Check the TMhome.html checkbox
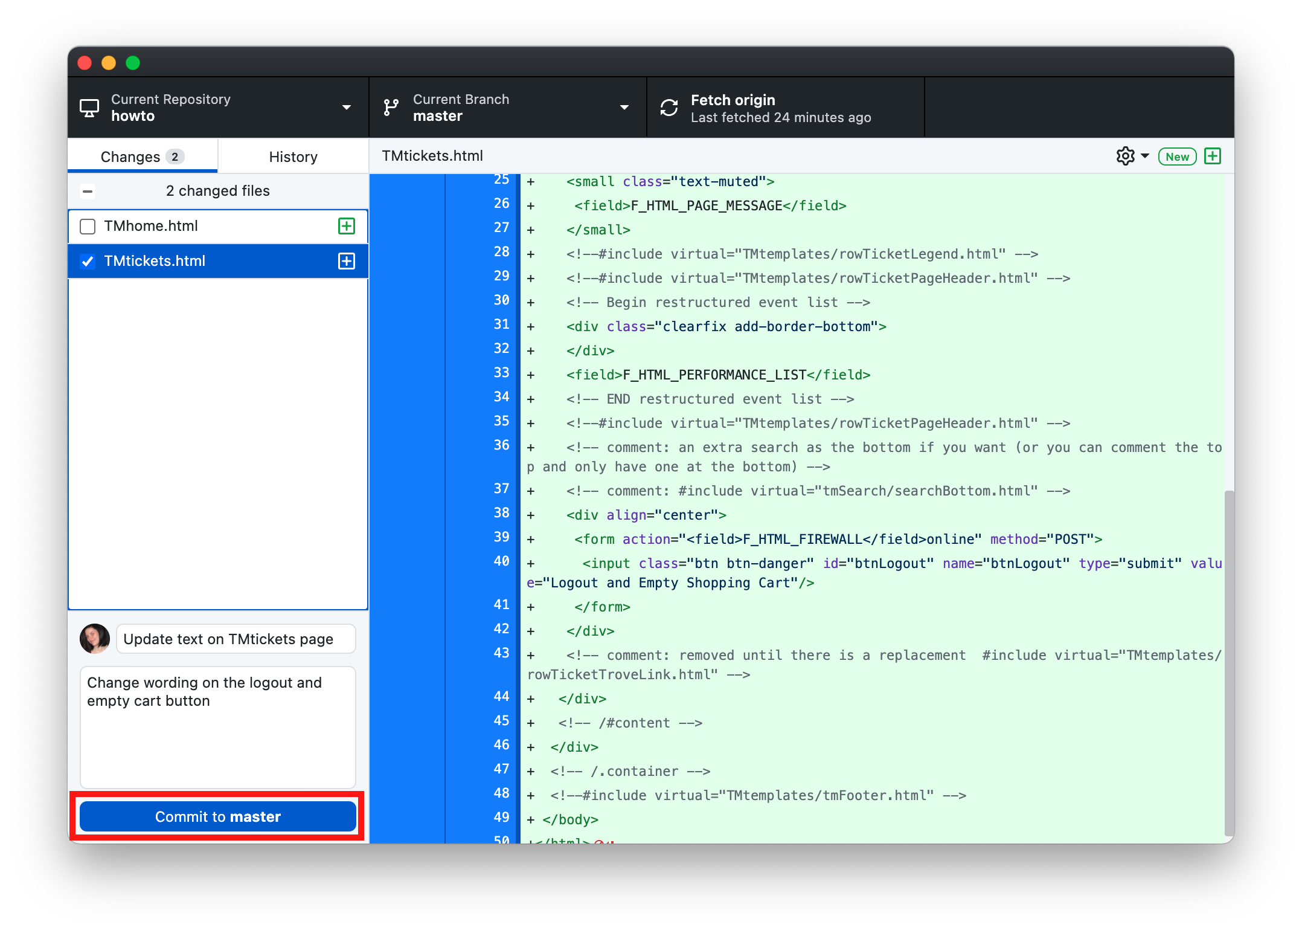Viewport: 1302px width, 933px height. [88, 226]
